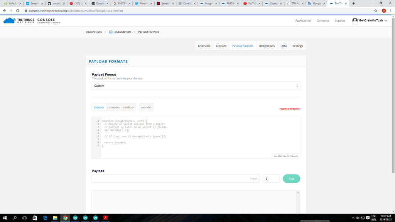This screenshot has width=395, height=222.
Task: Expand hidden icons in the system tray
Action: coord(353,218)
